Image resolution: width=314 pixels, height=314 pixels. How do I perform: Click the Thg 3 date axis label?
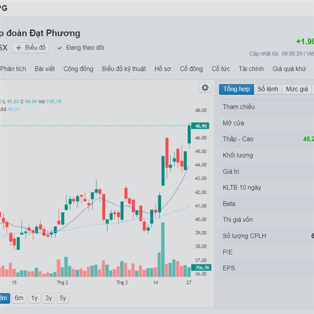click(122, 283)
